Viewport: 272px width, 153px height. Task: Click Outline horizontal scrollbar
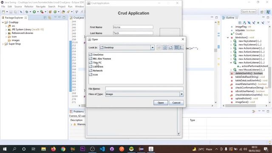pos(241,105)
